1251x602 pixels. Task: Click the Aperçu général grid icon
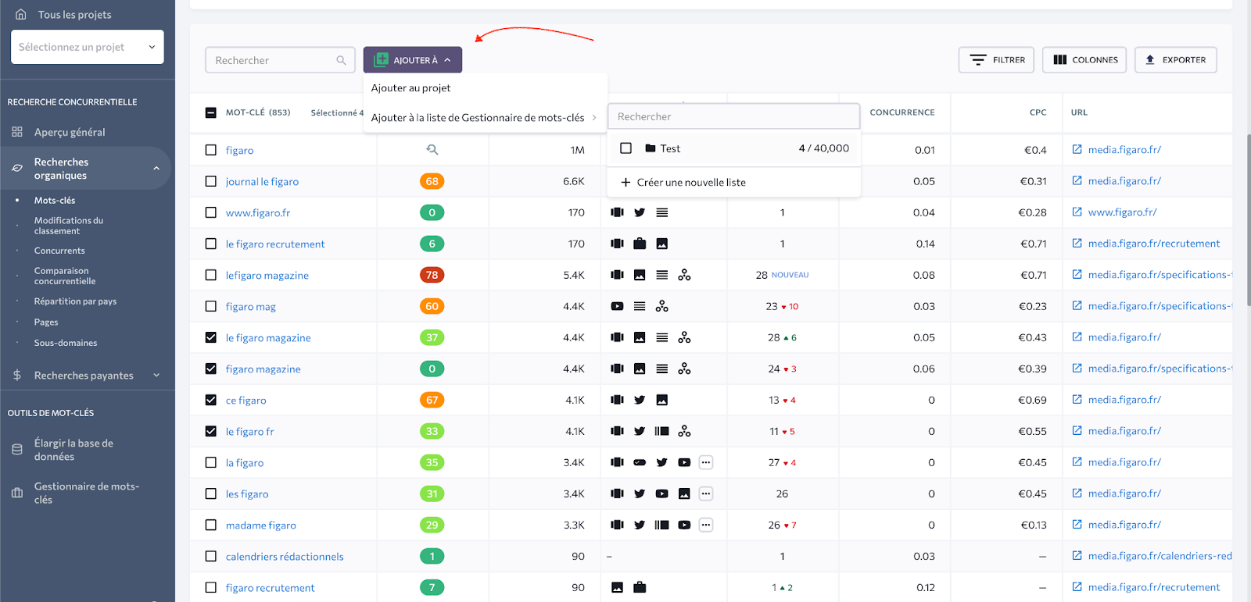pos(17,132)
